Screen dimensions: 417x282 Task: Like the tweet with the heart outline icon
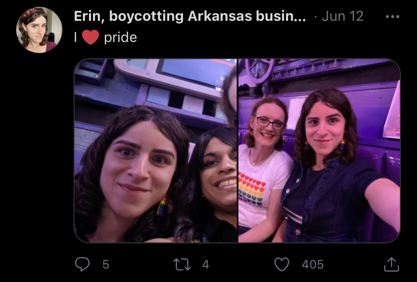coord(282,265)
